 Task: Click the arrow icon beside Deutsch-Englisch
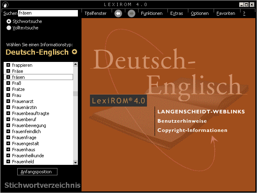click(74, 52)
